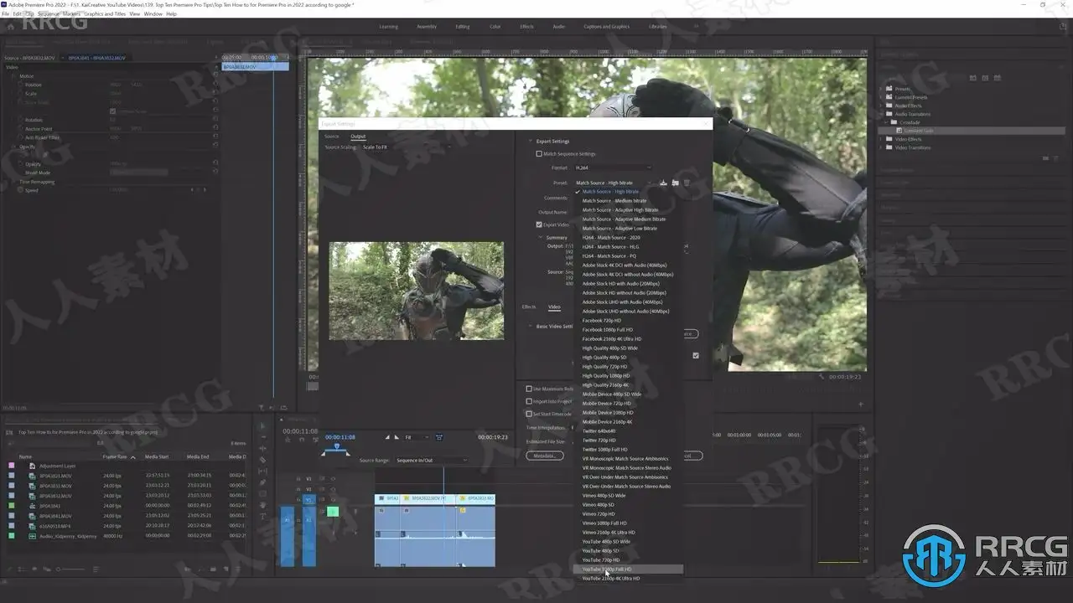Toggle the Position animation stopwatch

click(x=21, y=85)
